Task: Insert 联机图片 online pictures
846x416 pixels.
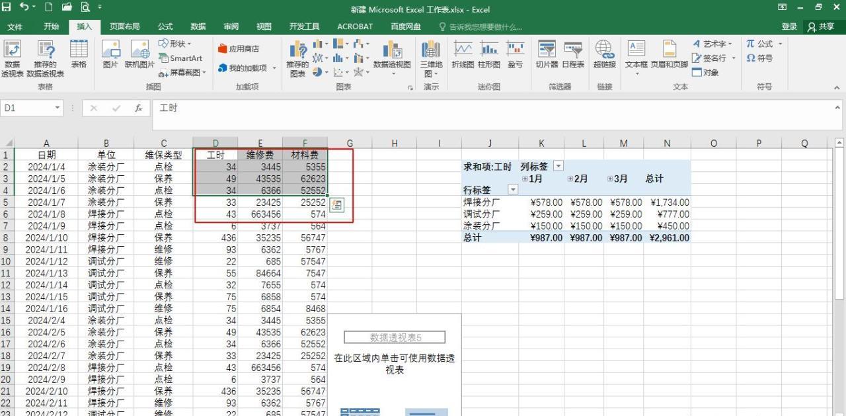Action: 139,54
